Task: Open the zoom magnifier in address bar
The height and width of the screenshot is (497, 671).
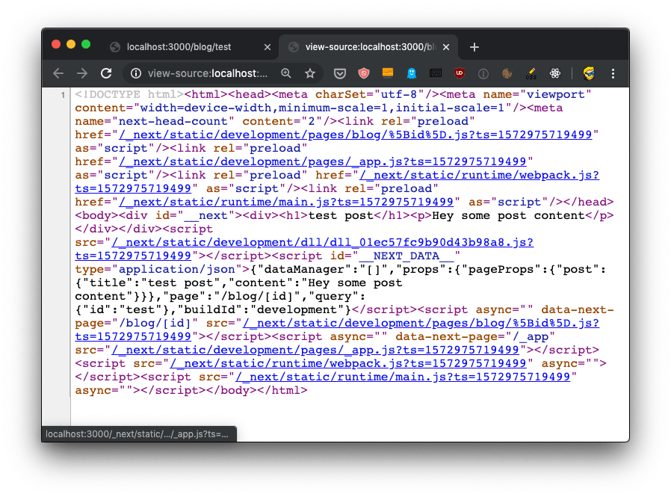Action: pos(286,73)
